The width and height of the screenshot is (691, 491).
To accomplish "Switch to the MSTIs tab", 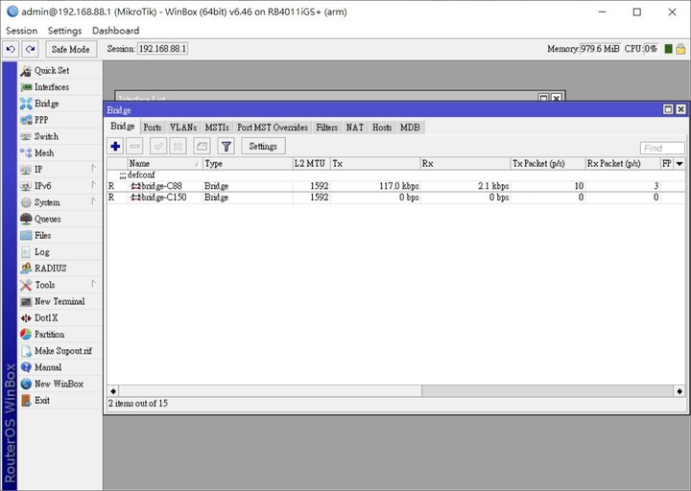I will click(x=217, y=128).
